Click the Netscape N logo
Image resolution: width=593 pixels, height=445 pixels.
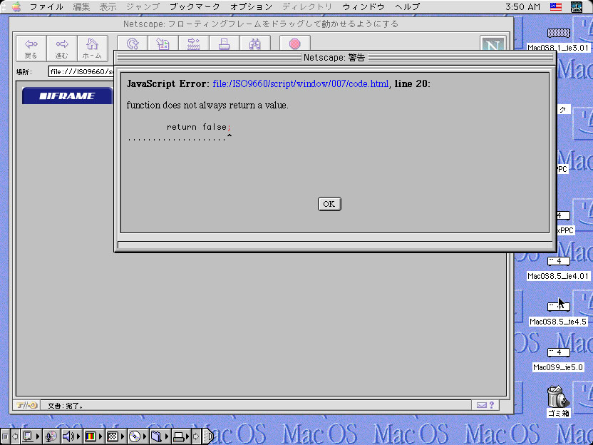point(493,43)
